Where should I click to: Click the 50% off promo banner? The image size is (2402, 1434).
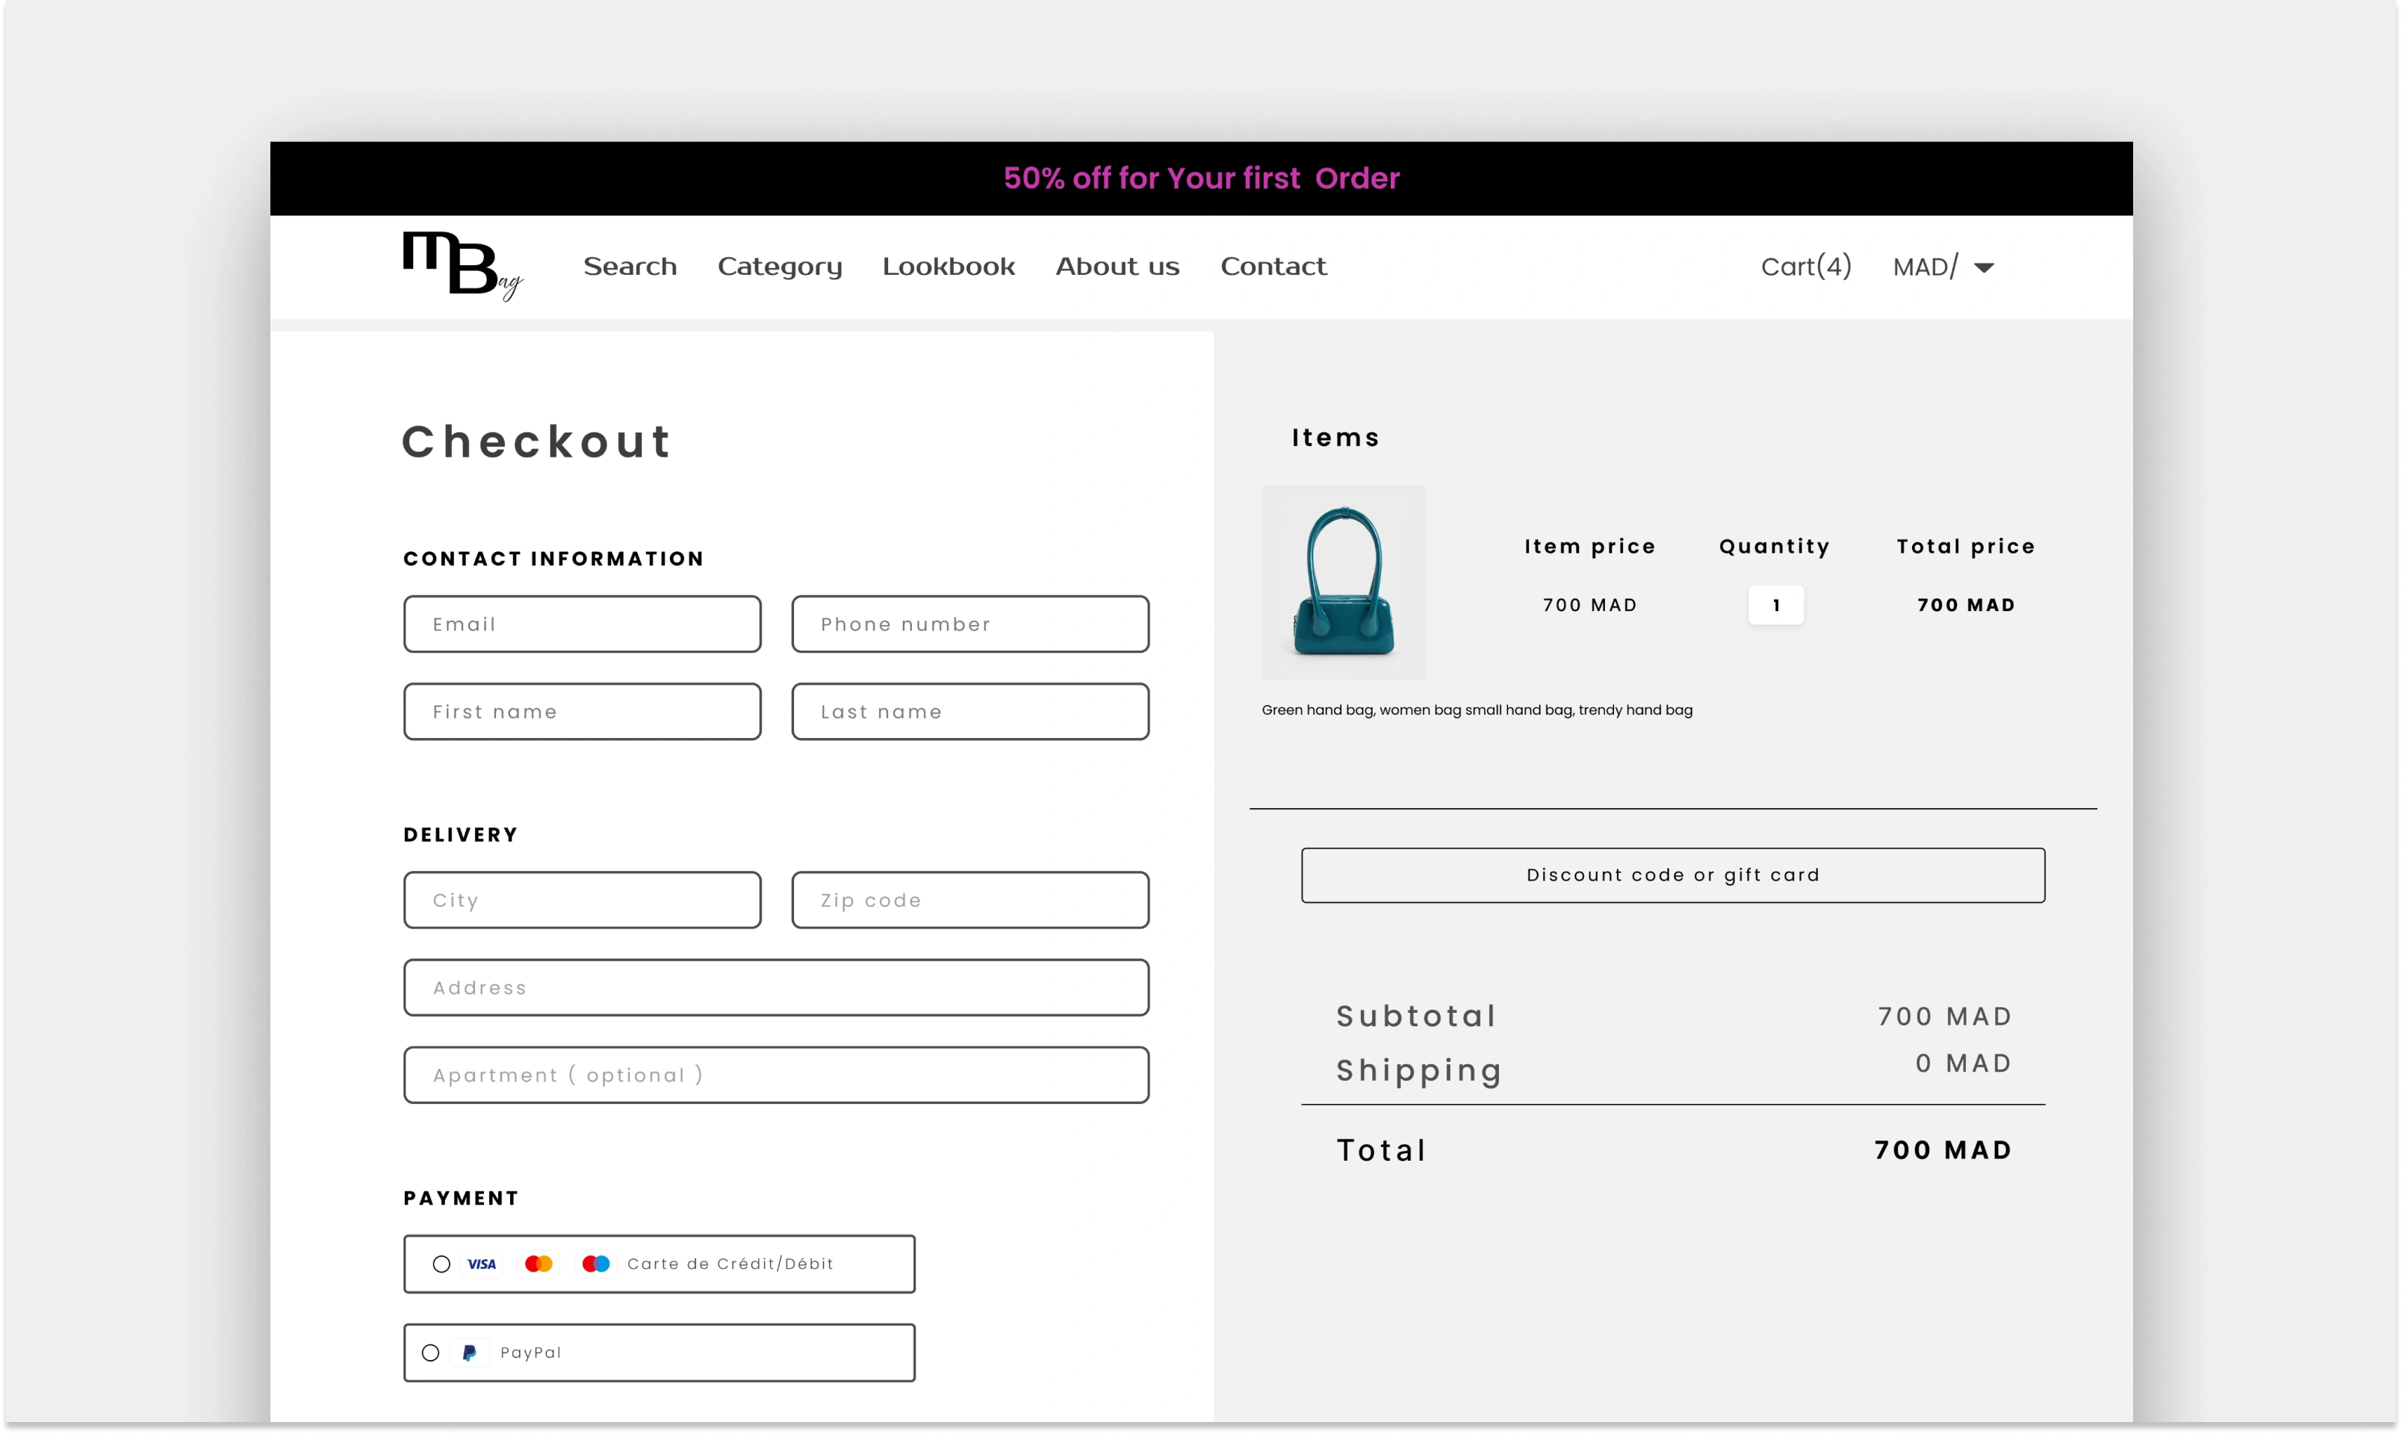click(x=1201, y=179)
